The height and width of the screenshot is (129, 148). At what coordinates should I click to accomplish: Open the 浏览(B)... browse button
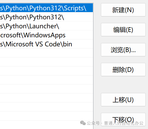click(x=123, y=50)
